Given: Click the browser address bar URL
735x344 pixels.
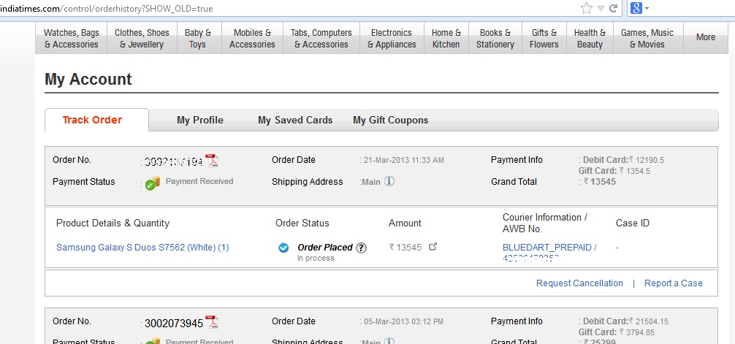Looking at the screenshot, I should coord(107,9).
